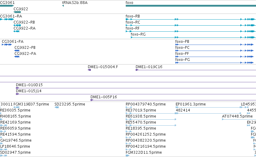Select the small tRNA:S2b:88A arrow glyph
The width and height of the screenshot is (256, 157).
tap(63, 6)
